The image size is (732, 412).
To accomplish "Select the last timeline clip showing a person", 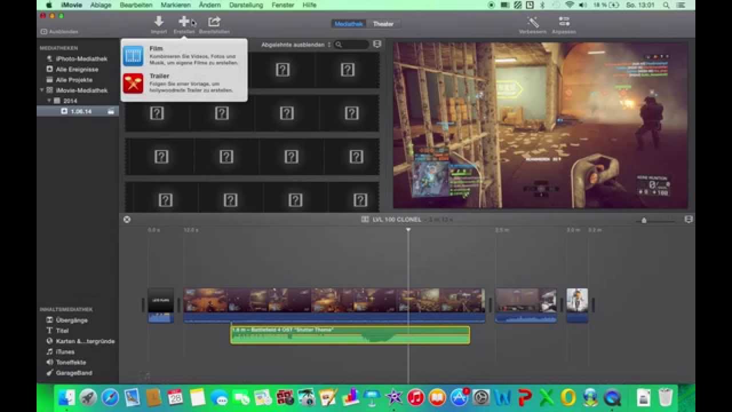I will tap(577, 305).
